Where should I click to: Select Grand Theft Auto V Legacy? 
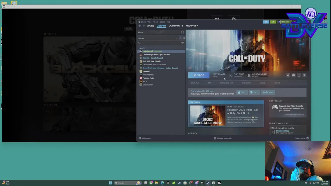(x=160, y=68)
